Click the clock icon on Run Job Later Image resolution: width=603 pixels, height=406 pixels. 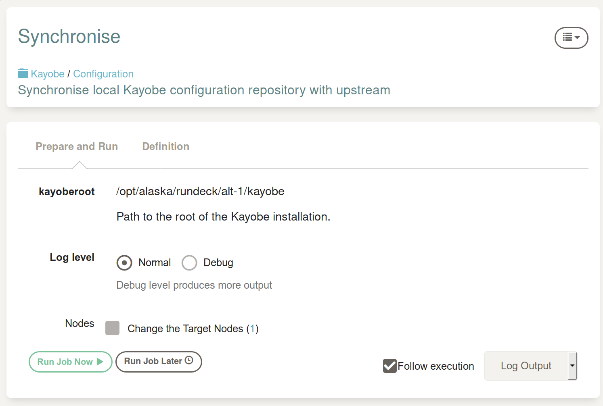[x=189, y=360]
